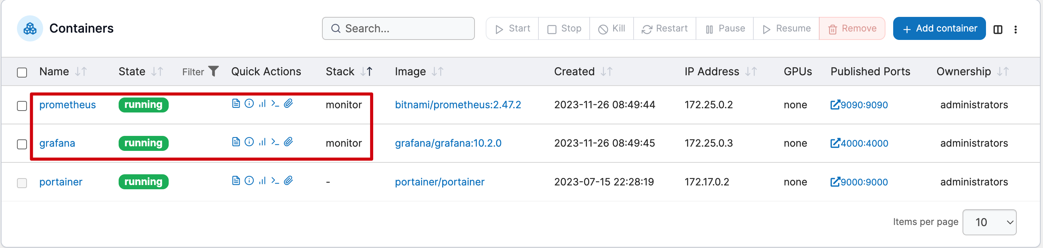The image size is (1043, 248).
Task: Click IP address 172.17.0.2
Action: (x=707, y=182)
